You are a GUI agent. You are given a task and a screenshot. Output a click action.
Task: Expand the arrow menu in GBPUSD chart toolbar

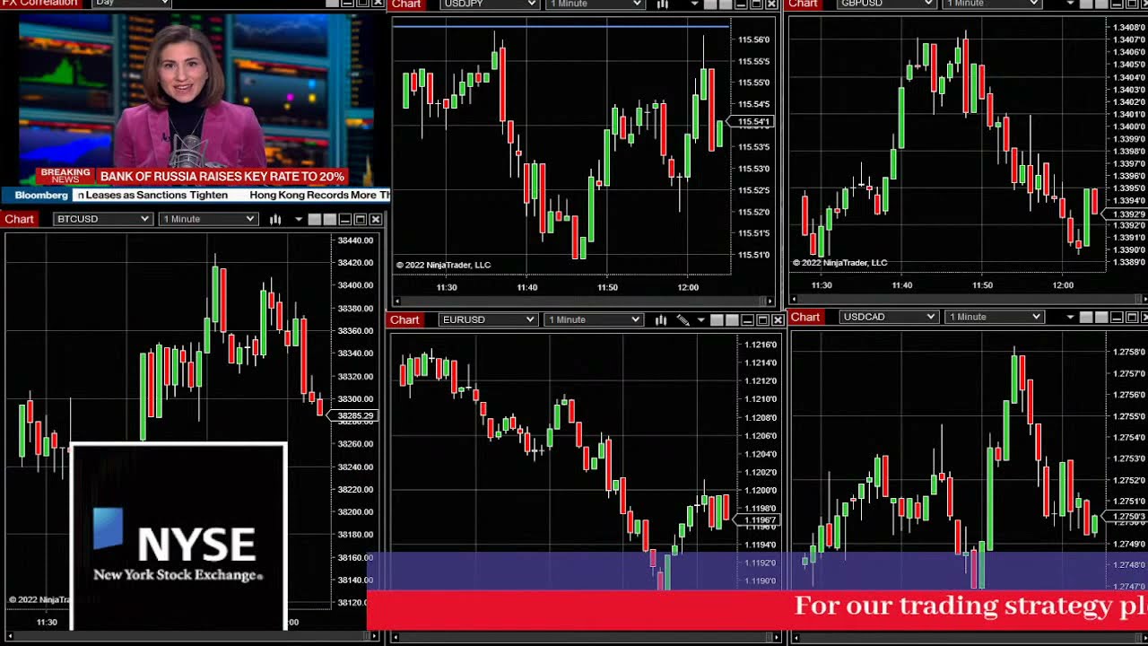click(1070, 3)
